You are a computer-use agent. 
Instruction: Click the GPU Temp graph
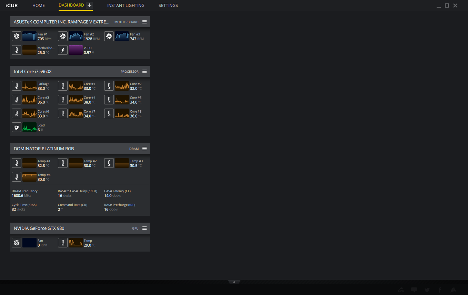[76, 243]
